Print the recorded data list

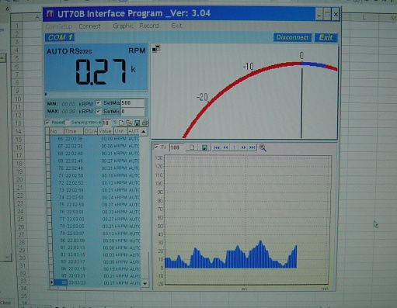(x=145, y=123)
